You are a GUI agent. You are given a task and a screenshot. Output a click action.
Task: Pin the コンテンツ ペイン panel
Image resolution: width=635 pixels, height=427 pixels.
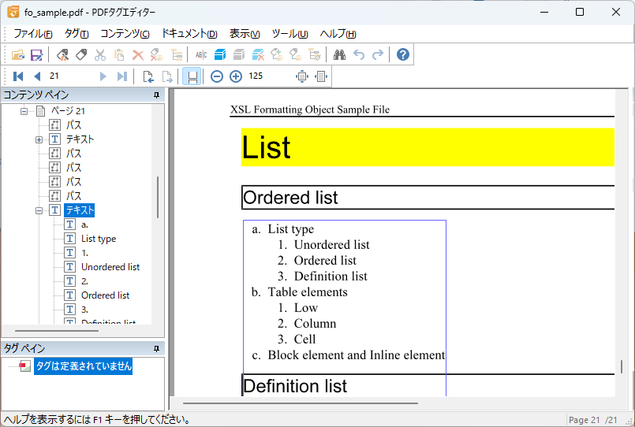click(x=157, y=95)
